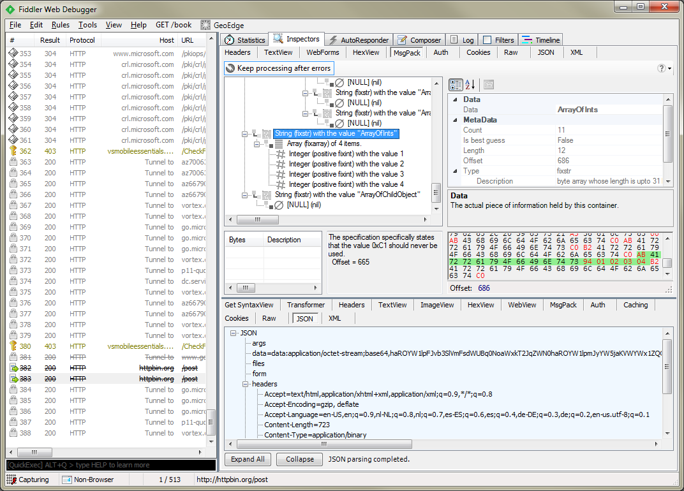Open the dropdown arrow next to the help icon
The width and height of the screenshot is (684, 491).
[x=669, y=68]
